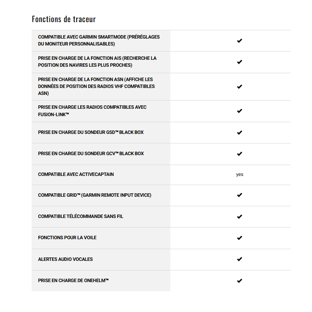Click the 'Prise en charge de la fonction AIS' label
Viewport: 312px width, 312px height.
(97, 62)
